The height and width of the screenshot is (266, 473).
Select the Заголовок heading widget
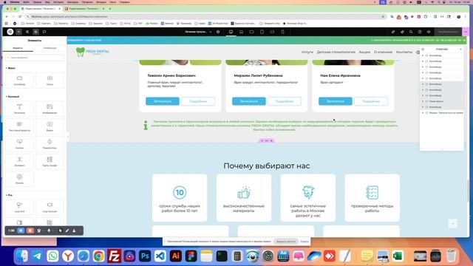(x=19, y=109)
